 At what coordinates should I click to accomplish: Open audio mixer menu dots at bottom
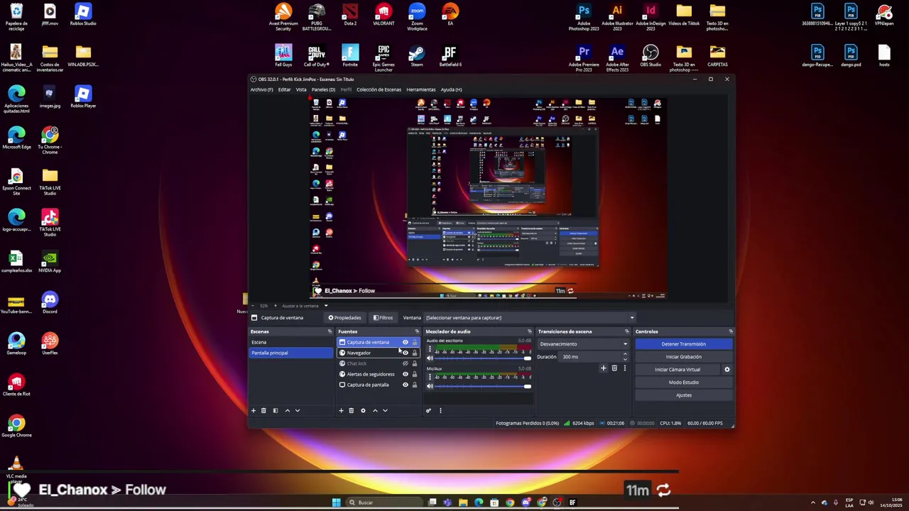coord(440,410)
